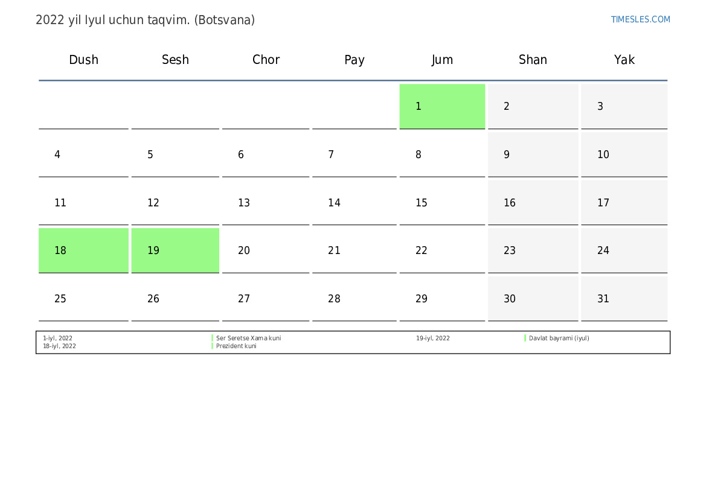The height and width of the screenshot is (499, 706).
Task: Click the Prezident kuni legend entry
Action: click(x=236, y=346)
